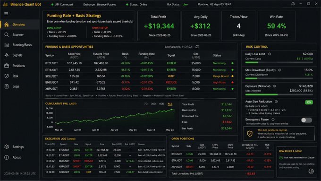The width and height of the screenshot is (321, 181).
Task: Click the Total Profit +$19,344 card
Action: 159,26
